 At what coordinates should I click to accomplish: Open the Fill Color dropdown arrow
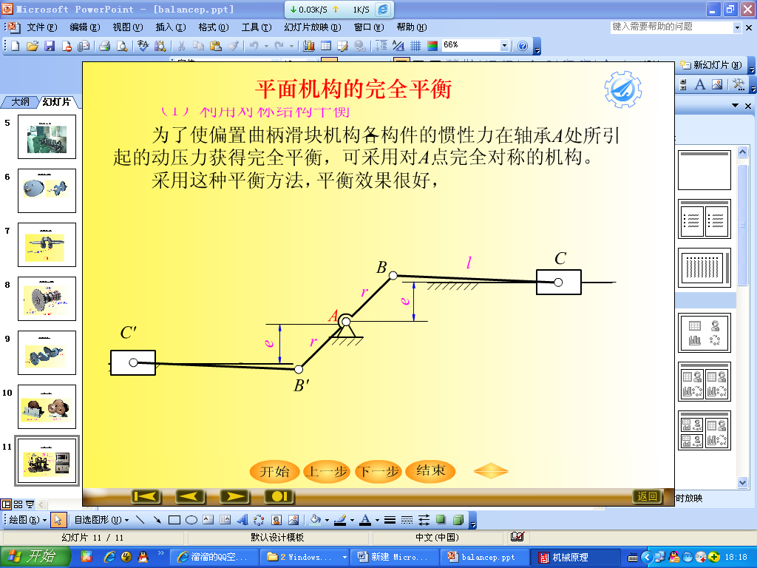tap(327, 520)
